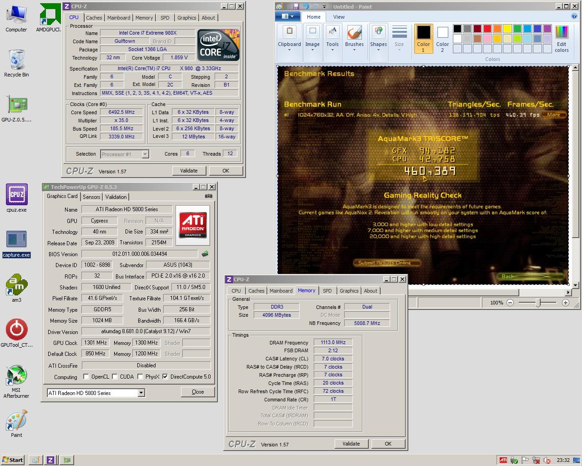Expand the Image group dropdown in Paint
The width and height of the screenshot is (582, 466).
tap(312, 42)
